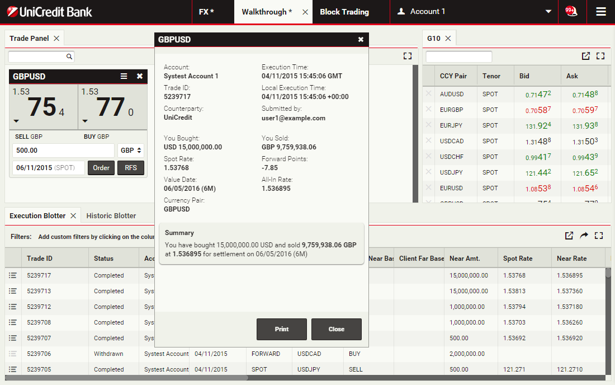Open the Historic Blotter tab

pyautogui.click(x=111, y=215)
